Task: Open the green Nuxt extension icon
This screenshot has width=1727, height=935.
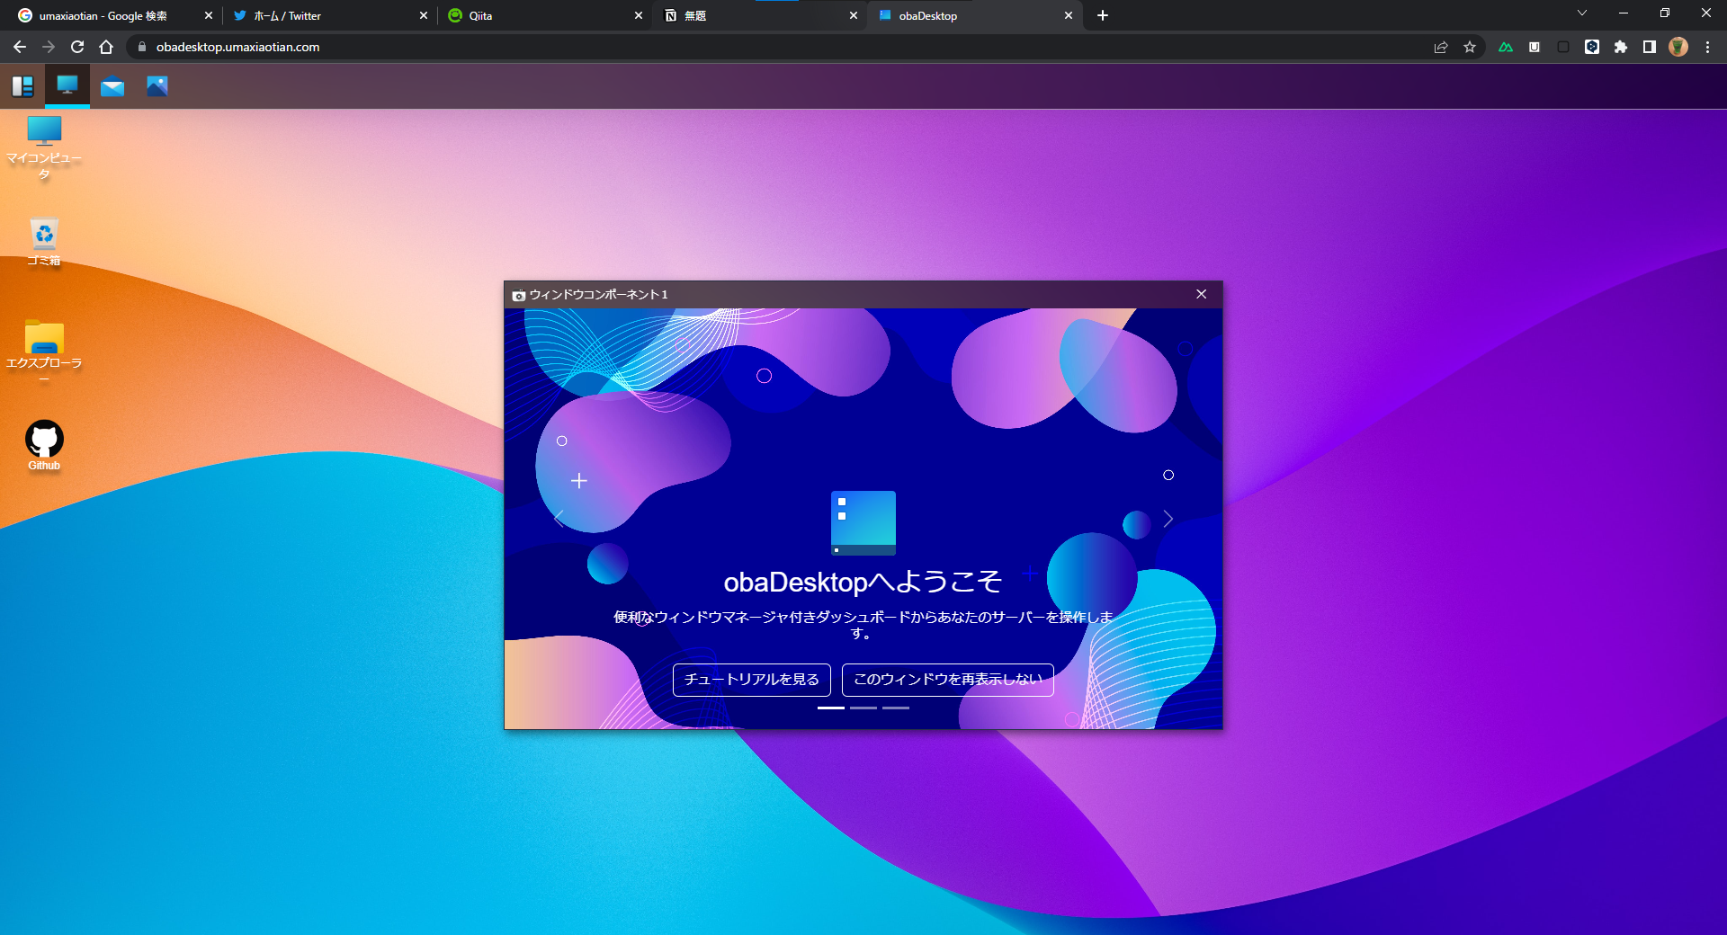Action: click(x=1506, y=47)
